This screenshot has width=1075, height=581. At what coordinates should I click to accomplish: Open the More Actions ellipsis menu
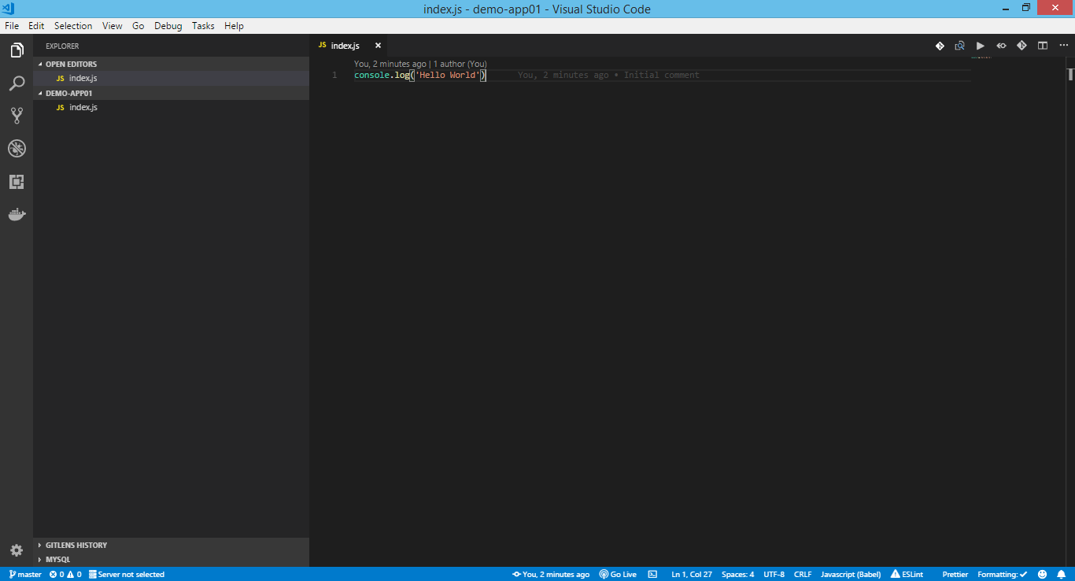pyautogui.click(x=1063, y=45)
